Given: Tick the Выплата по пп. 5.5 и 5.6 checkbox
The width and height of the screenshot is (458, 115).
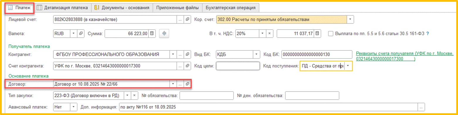Looking at the screenshot, I should point(330,33).
